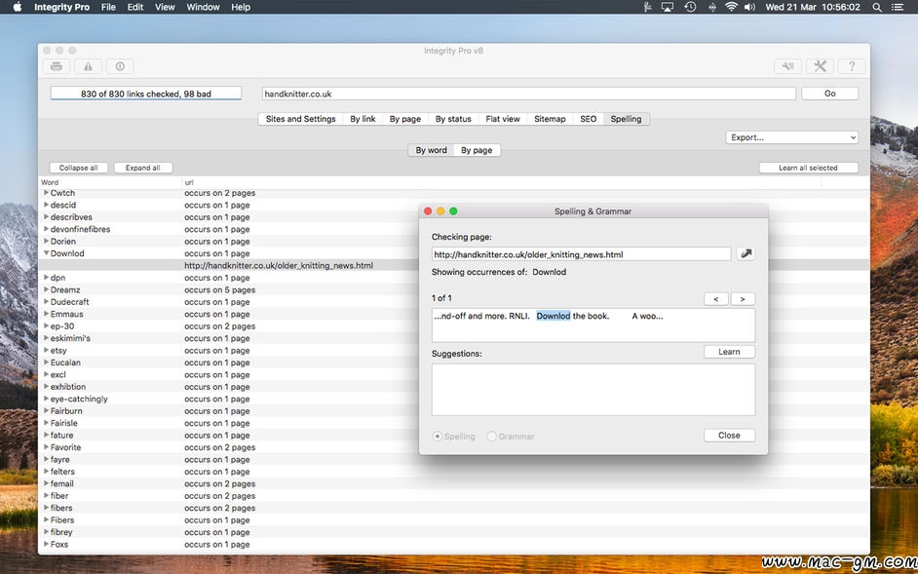Select the older_knitting_news.html URL row in list
The width and height of the screenshot is (918, 574).
point(454,266)
